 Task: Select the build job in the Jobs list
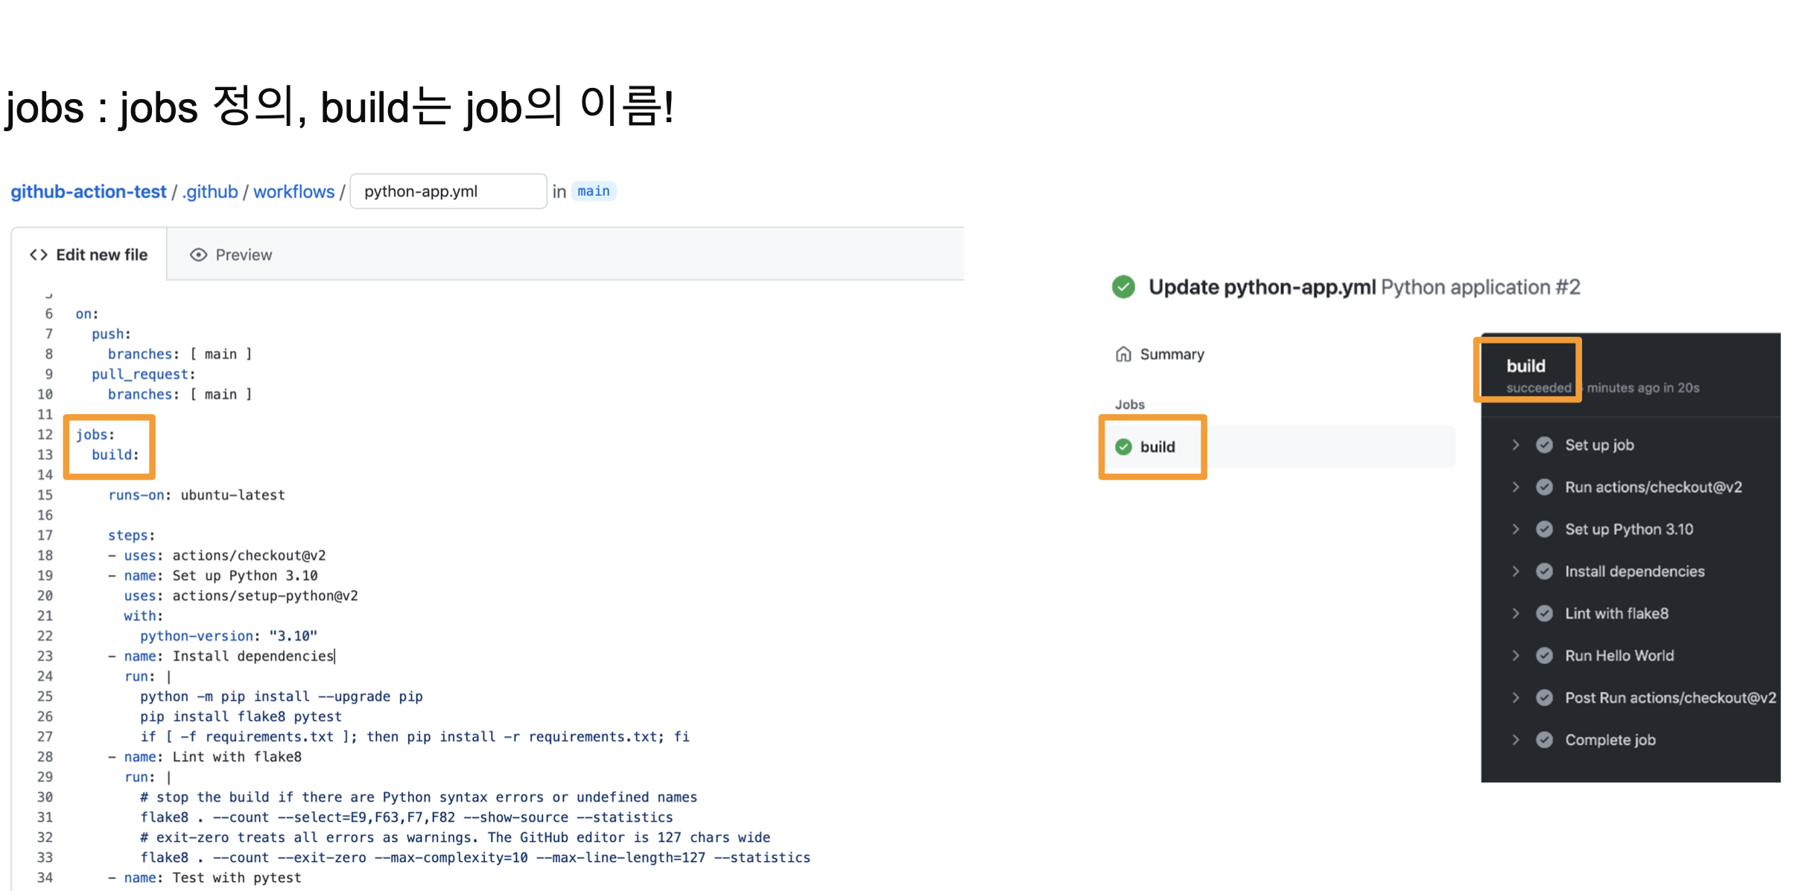coord(1157,447)
